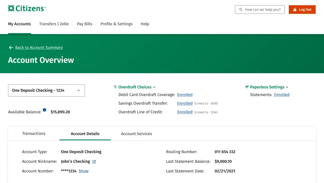The width and height of the screenshot is (324, 183).
Task: Click the masked account number ****1234
Action: point(69,171)
